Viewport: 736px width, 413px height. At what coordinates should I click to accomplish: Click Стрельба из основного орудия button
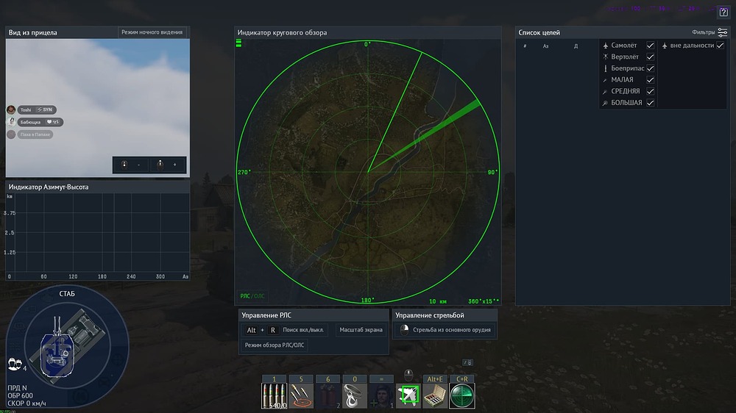click(x=445, y=330)
